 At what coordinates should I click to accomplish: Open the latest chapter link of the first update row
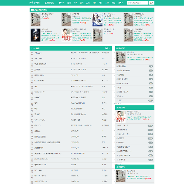(85, 53)
